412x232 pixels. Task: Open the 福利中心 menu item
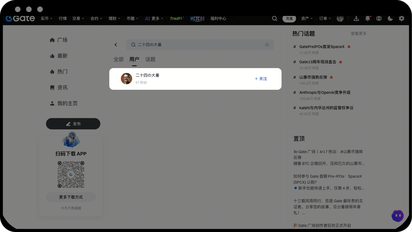click(218, 18)
